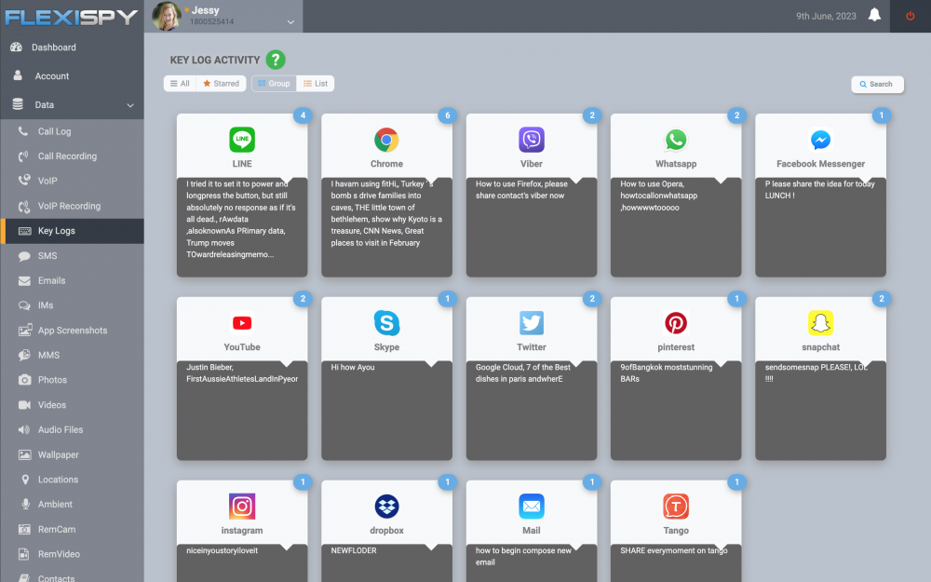The width and height of the screenshot is (931, 582).
Task: Open App Screenshots in sidebar
Action: tap(72, 331)
